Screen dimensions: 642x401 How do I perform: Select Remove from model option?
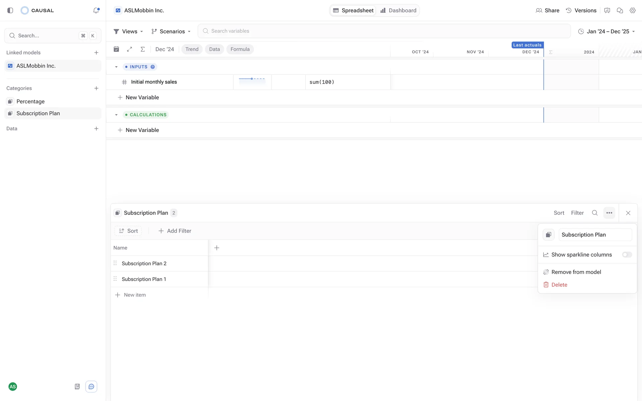(x=576, y=272)
